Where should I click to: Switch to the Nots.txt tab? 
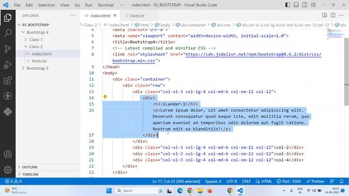(137, 16)
